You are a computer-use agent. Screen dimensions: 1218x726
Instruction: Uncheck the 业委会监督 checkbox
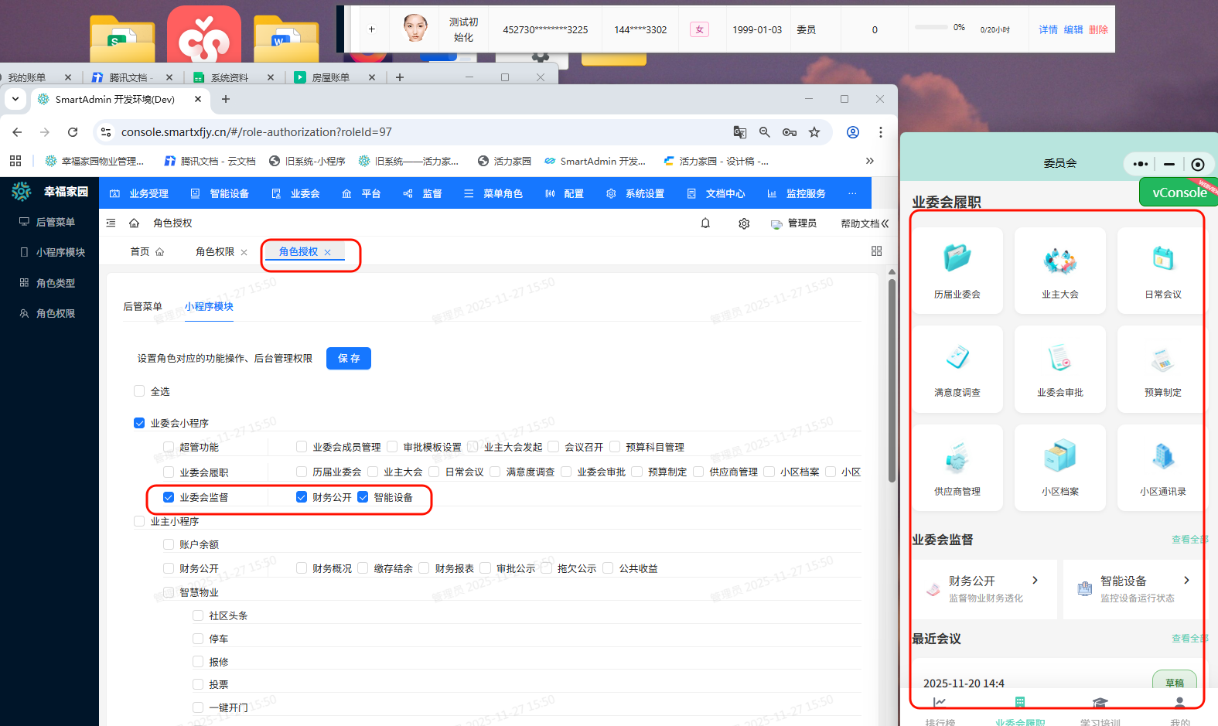169,497
